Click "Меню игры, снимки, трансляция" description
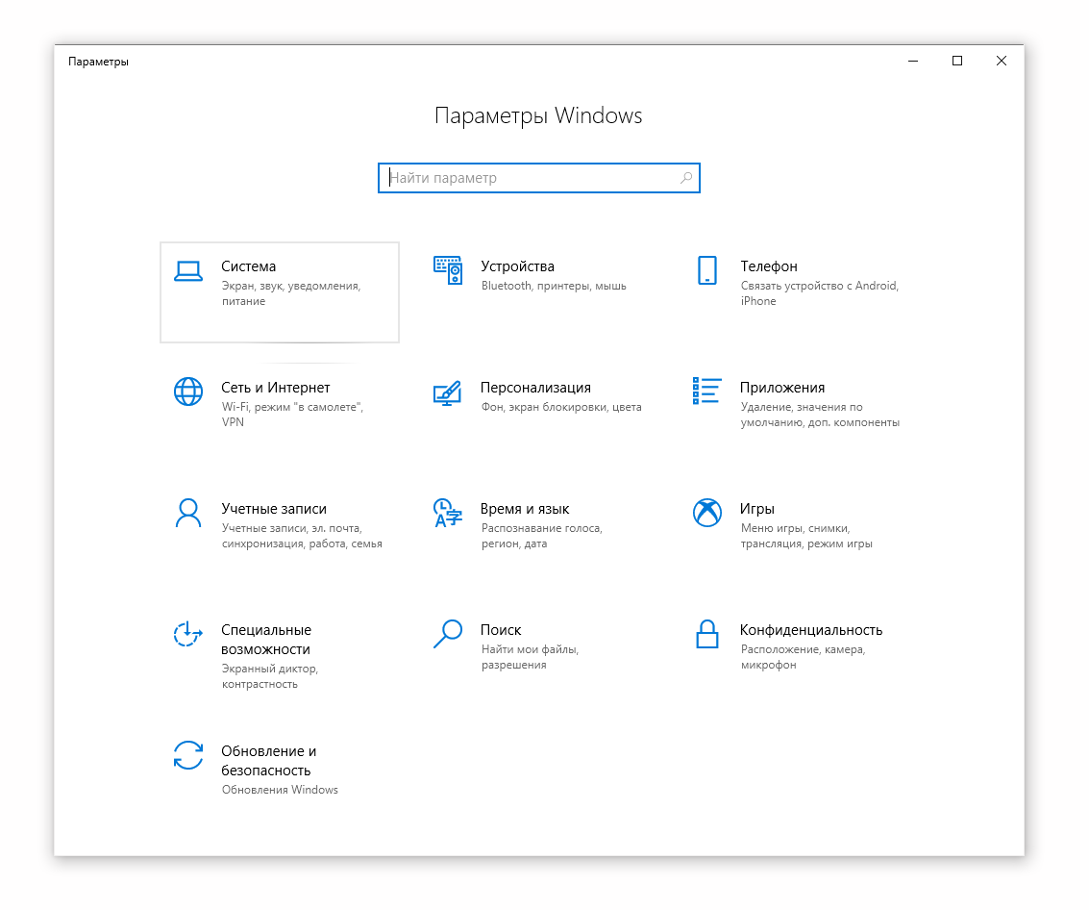The image size is (1089, 910). click(x=806, y=536)
